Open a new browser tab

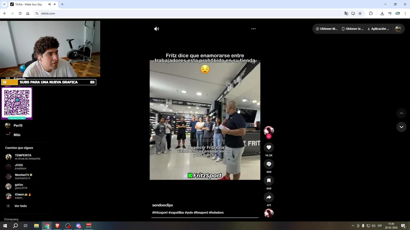click(x=62, y=4)
